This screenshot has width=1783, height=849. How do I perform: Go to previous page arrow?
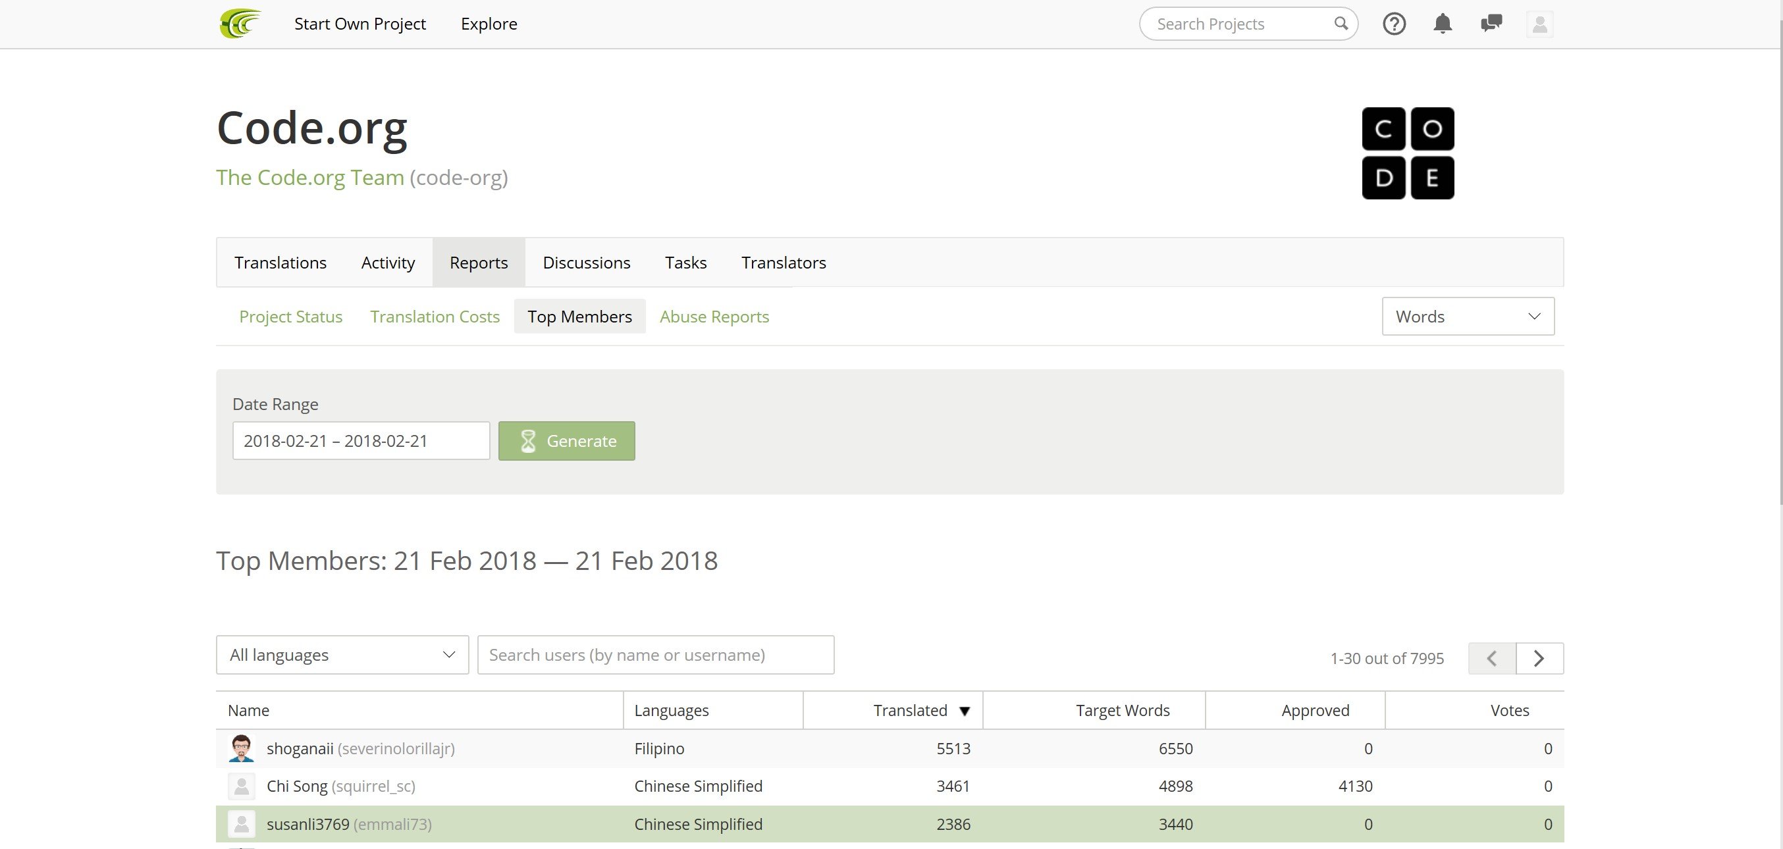coord(1491,658)
